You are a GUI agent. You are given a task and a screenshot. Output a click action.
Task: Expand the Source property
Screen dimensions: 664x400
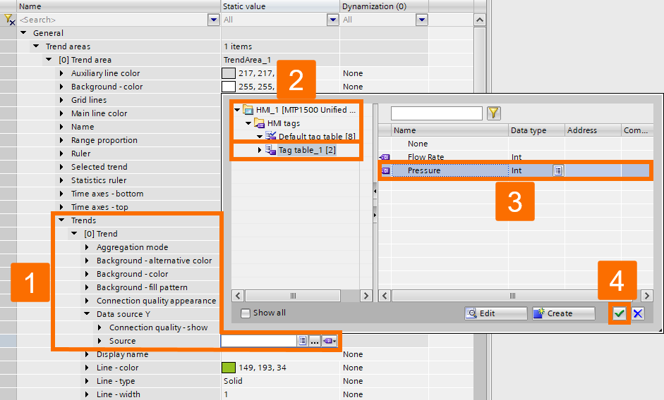click(100, 341)
